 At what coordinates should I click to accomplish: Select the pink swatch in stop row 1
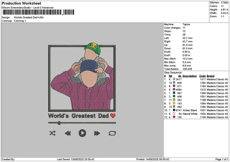pyautogui.click(x=174, y=79)
